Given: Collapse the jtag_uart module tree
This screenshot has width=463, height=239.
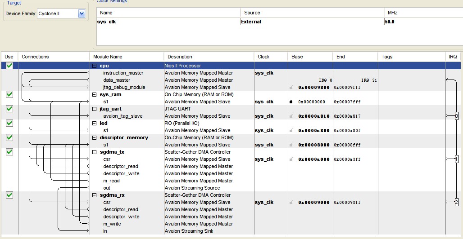Looking at the screenshot, I should 95,109.
